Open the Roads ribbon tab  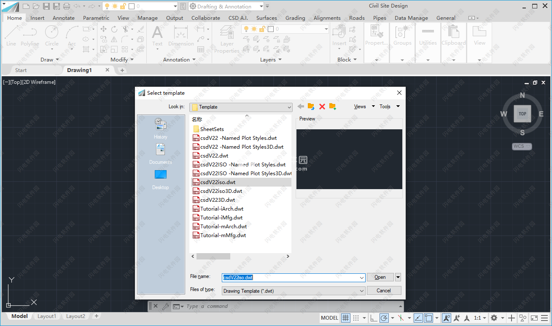(x=357, y=18)
